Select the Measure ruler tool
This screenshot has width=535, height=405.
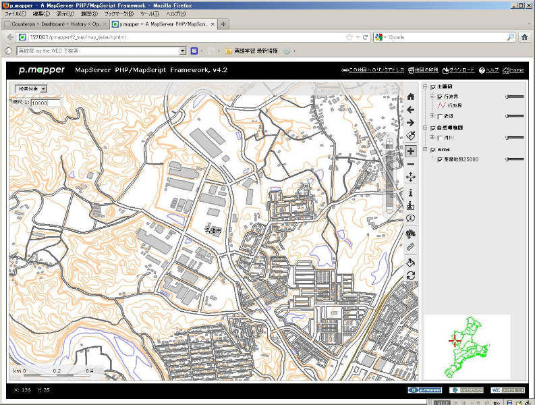pos(410,247)
